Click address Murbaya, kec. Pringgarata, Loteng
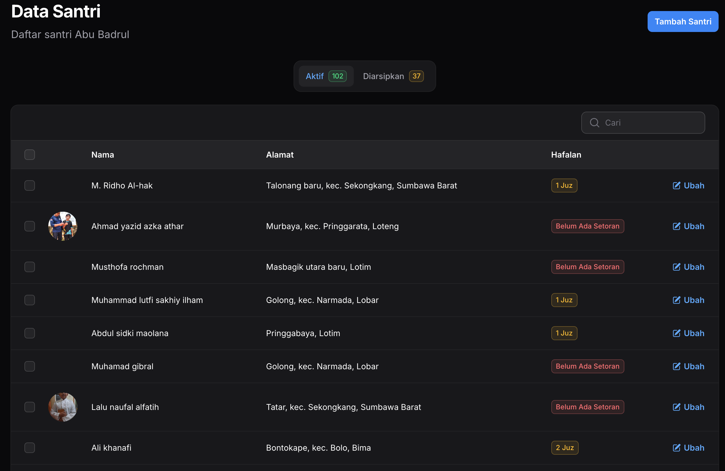This screenshot has width=725, height=471. point(332,226)
